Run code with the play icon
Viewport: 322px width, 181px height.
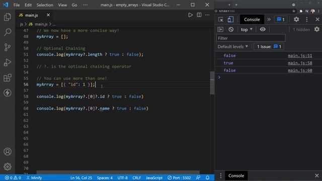(190, 15)
